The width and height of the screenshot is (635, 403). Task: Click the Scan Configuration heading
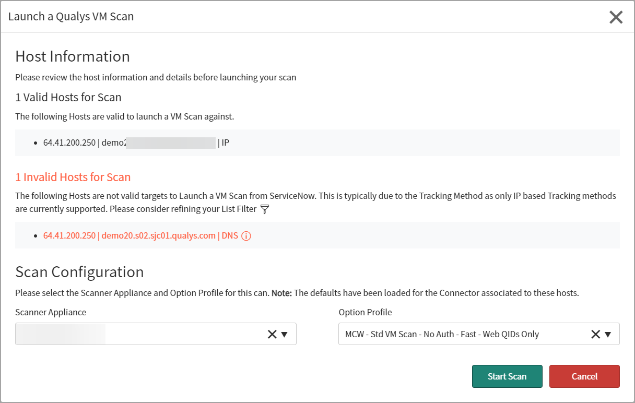coord(79,272)
